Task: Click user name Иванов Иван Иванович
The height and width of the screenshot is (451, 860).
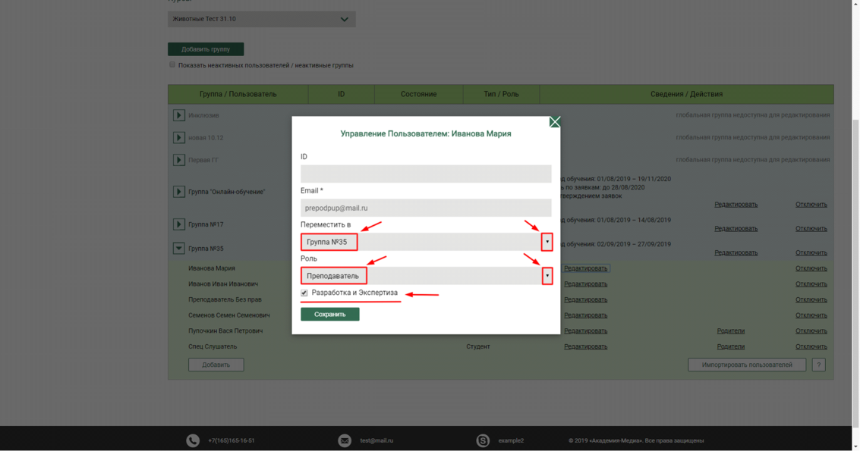Action: [223, 283]
